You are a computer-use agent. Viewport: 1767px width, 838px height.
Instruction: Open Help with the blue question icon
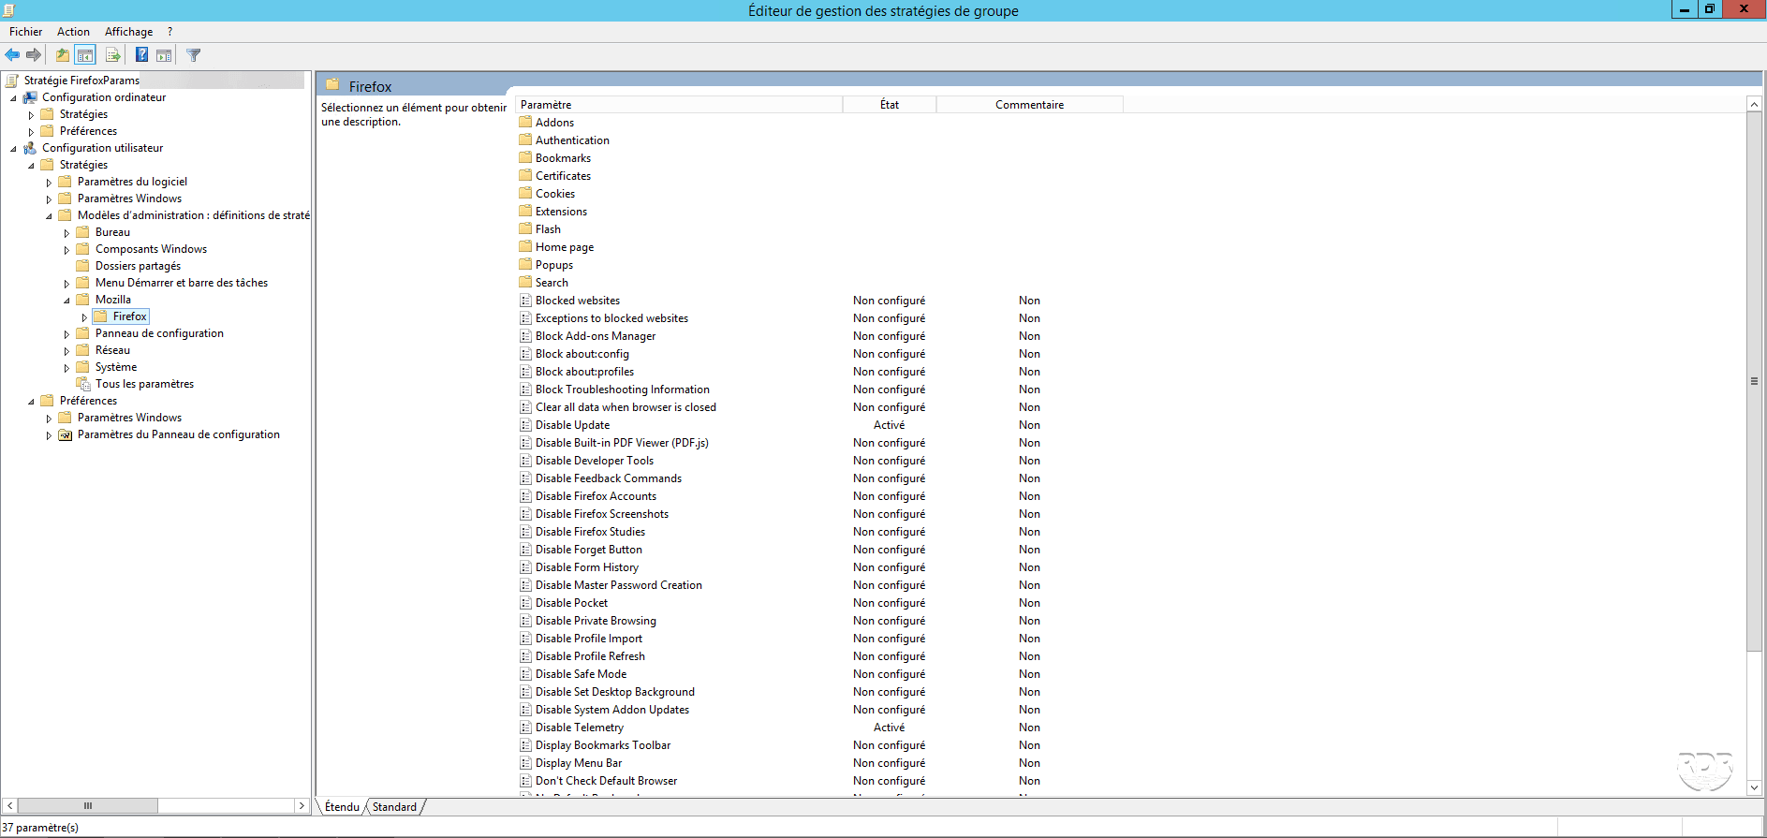pyautogui.click(x=141, y=55)
